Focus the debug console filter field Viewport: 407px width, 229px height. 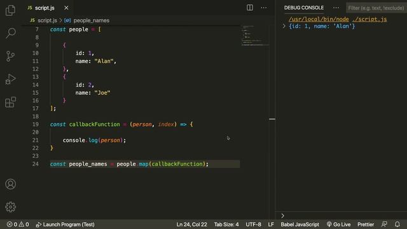376,8
